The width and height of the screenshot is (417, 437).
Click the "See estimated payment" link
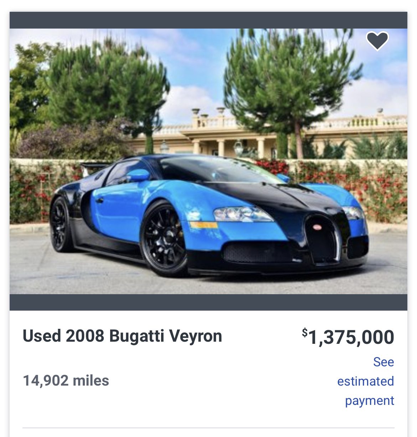366,381
